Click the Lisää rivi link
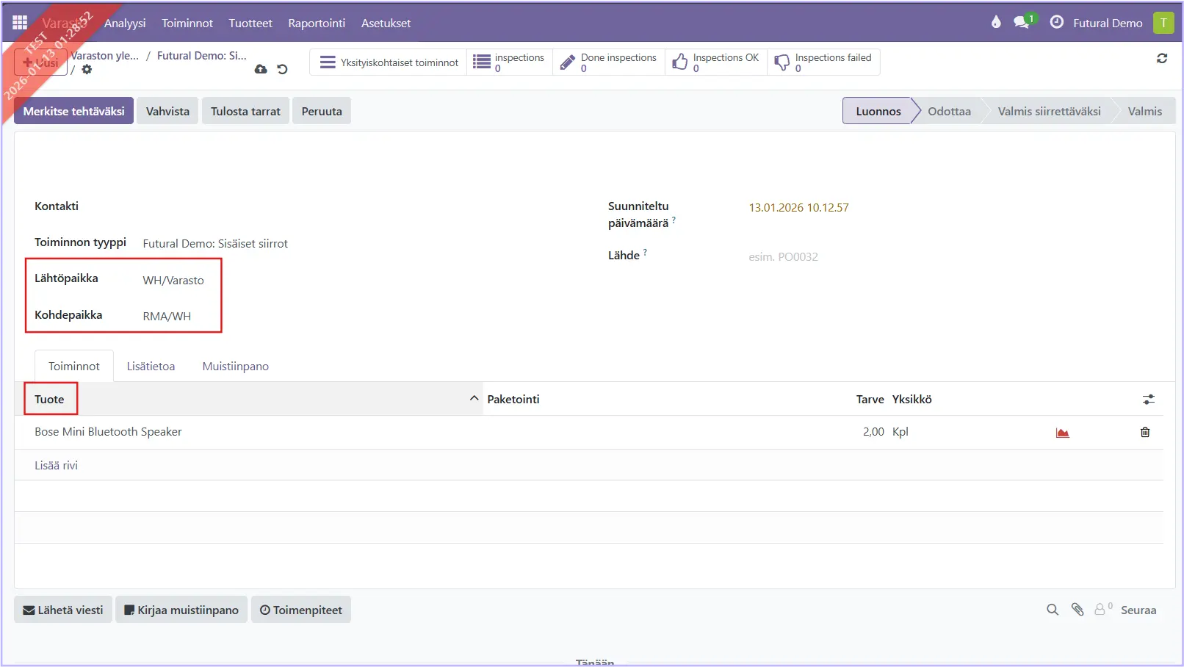Image resolution: width=1184 pixels, height=667 pixels. pyautogui.click(x=56, y=466)
